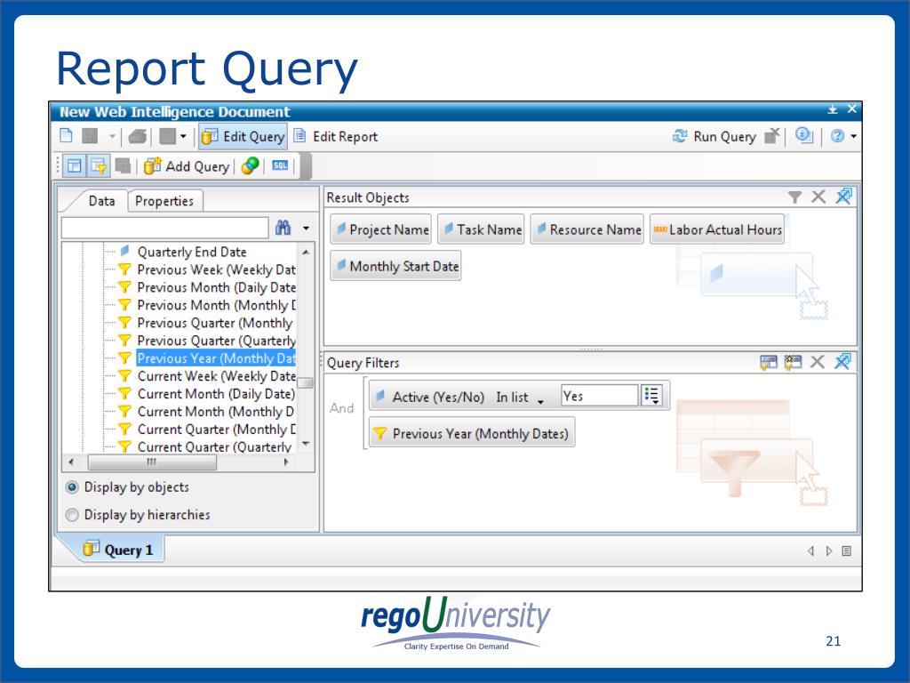The width and height of the screenshot is (910, 683).
Task: Click the Yes filter value field
Action: point(599,396)
